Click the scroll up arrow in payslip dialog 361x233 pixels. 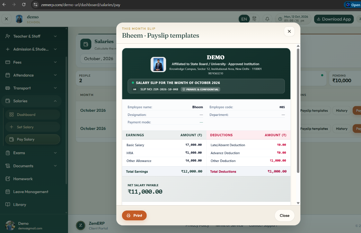click(298, 46)
